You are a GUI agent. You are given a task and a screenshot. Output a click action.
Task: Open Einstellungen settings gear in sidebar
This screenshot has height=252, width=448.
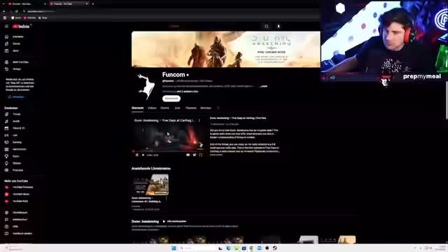point(6,213)
